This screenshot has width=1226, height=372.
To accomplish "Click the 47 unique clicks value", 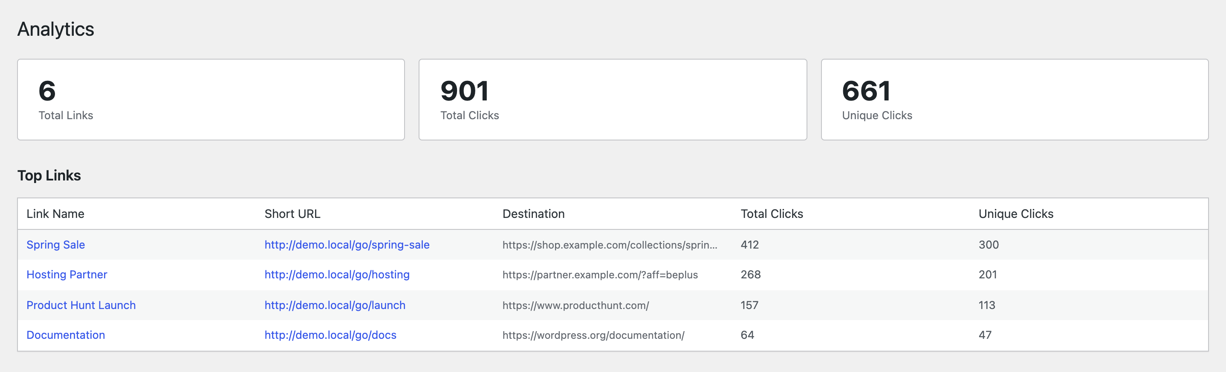I will (985, 335).
